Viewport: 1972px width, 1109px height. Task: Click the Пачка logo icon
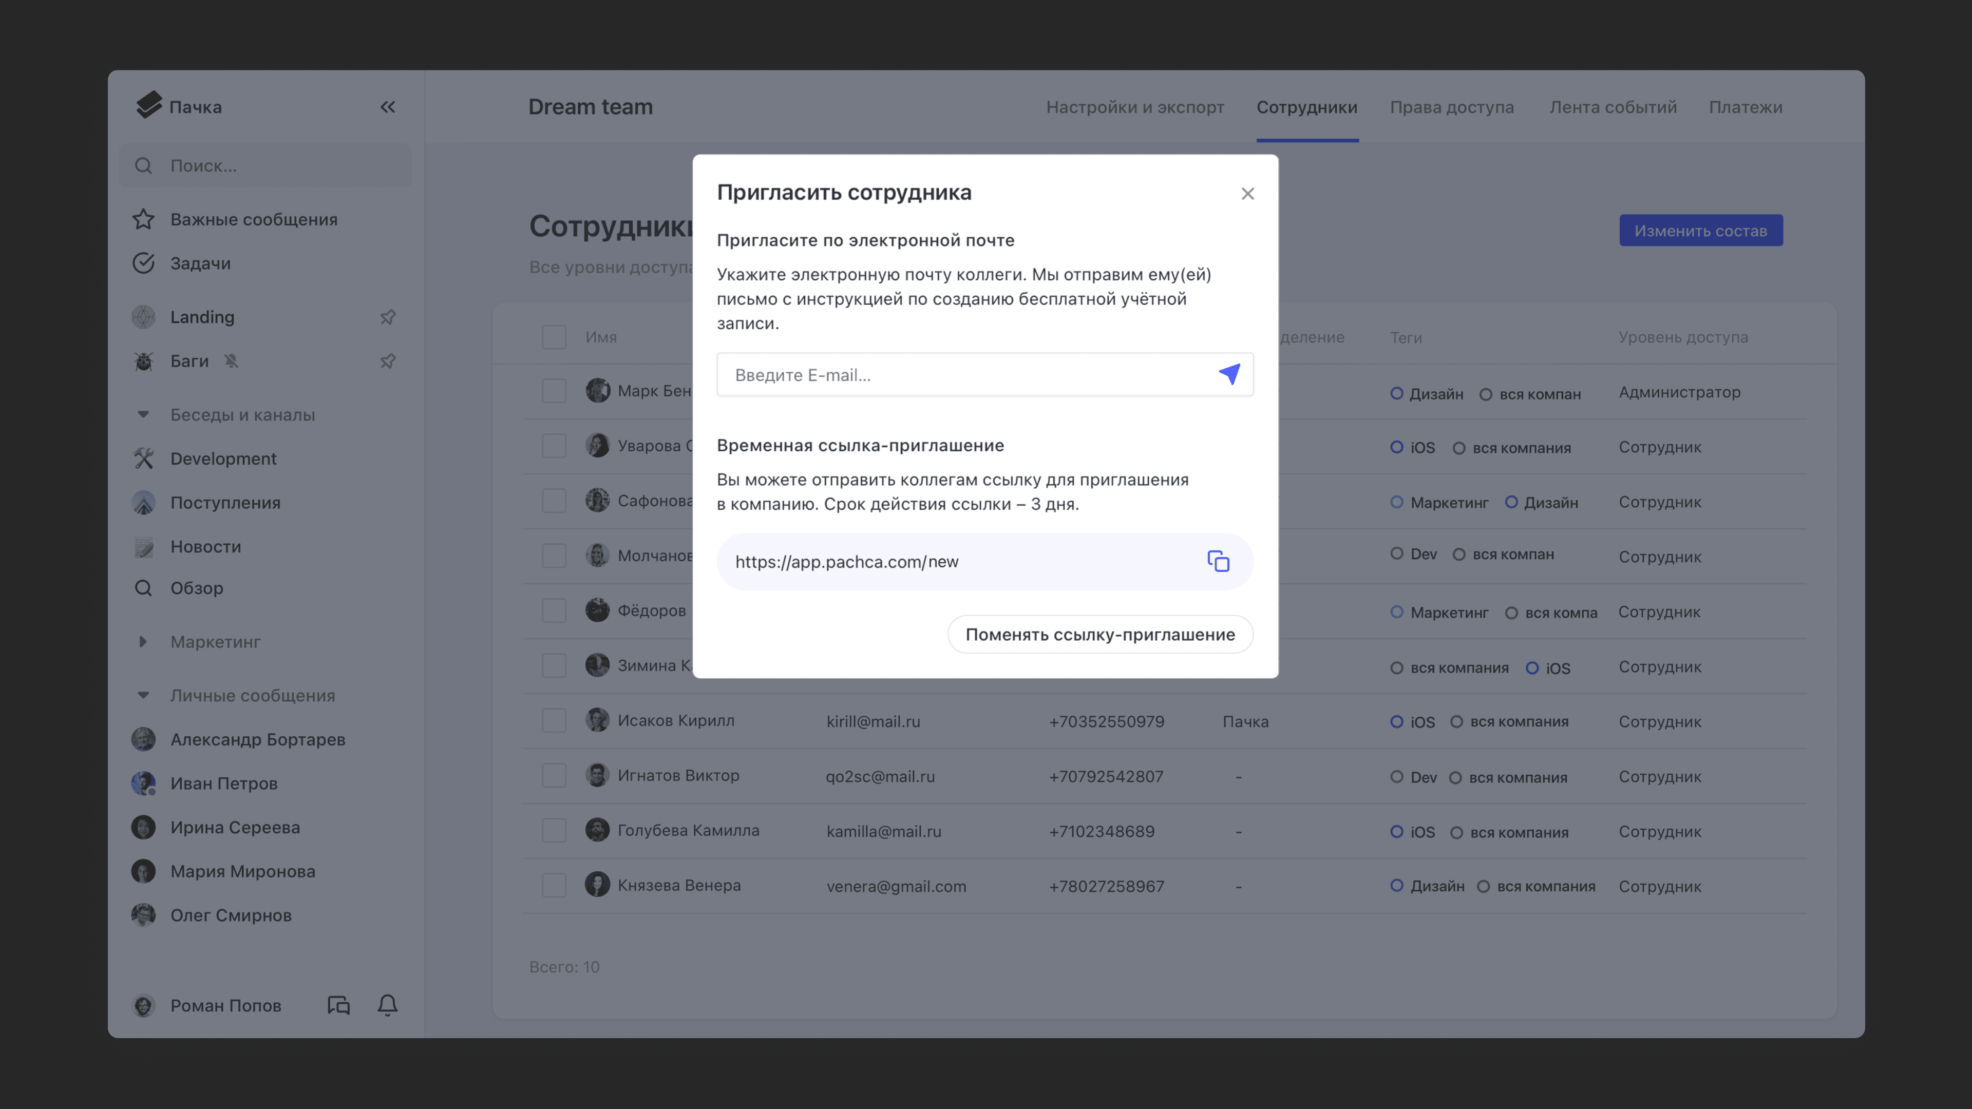click(x=148, y=106)
